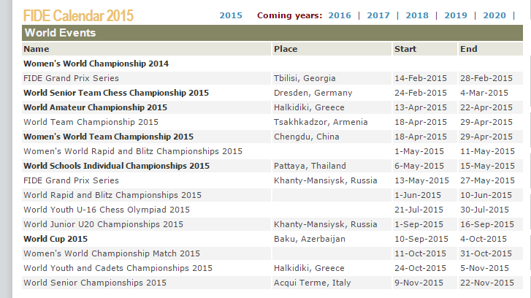Open World Senior Team Chess Championship 2015
Viewport: 531px width, 298px height.
point(116,93)
